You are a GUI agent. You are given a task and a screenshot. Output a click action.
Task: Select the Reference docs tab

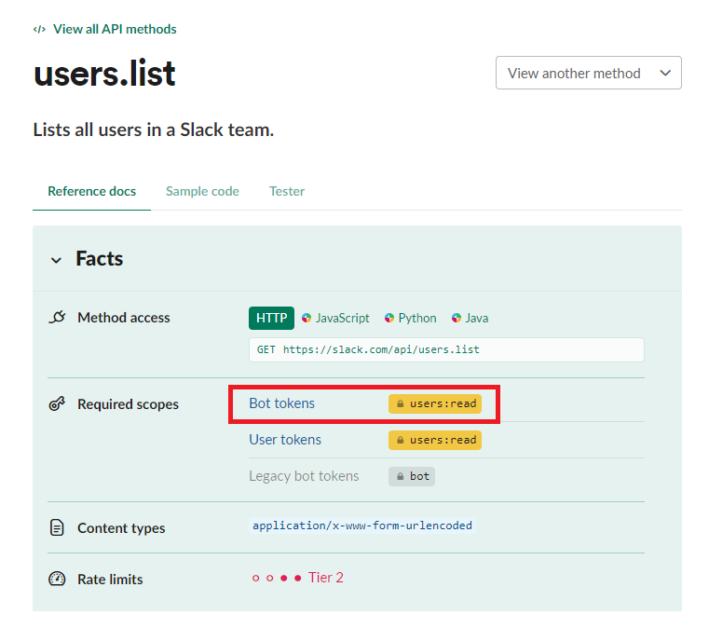92,191
